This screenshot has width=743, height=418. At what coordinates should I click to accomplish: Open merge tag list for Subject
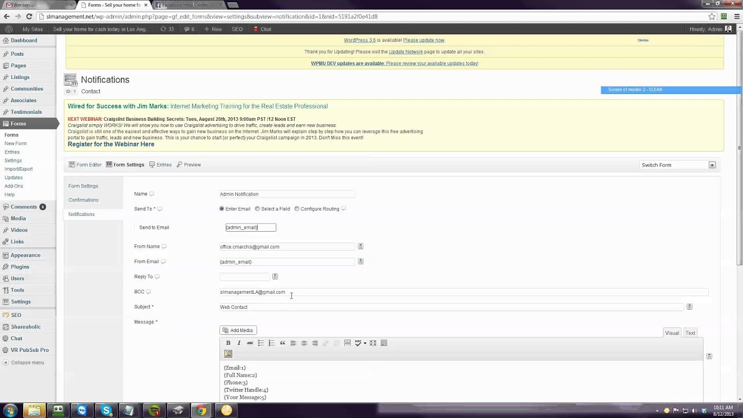click(690, 307)
